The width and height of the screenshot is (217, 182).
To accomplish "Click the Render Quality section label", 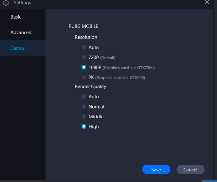I will 90,87.
